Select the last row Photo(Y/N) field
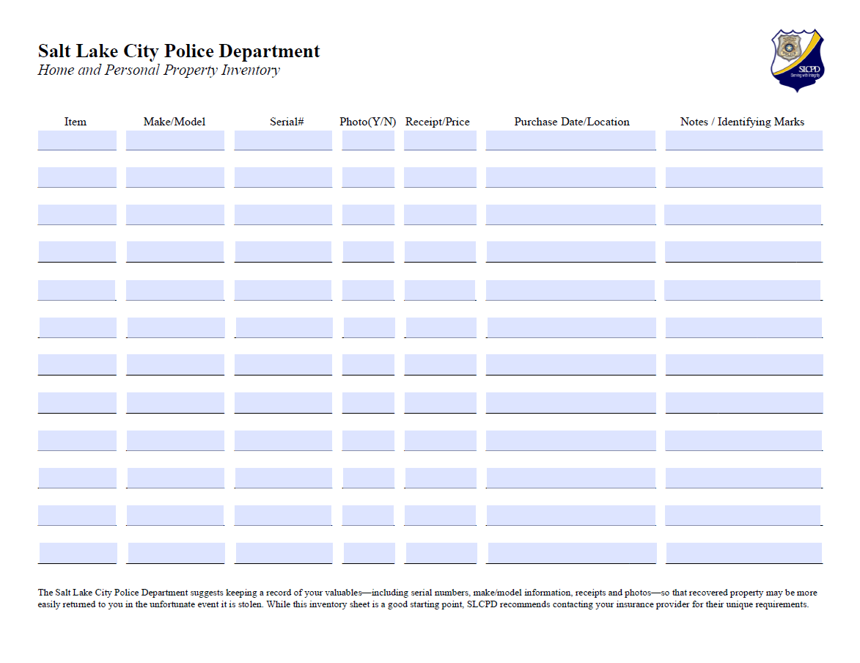 (x=369, y=552)
